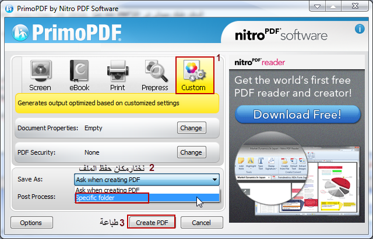Click the PrimoPDF title bar app icon
This screenshot has width=373, height=239.
point(9,9)
